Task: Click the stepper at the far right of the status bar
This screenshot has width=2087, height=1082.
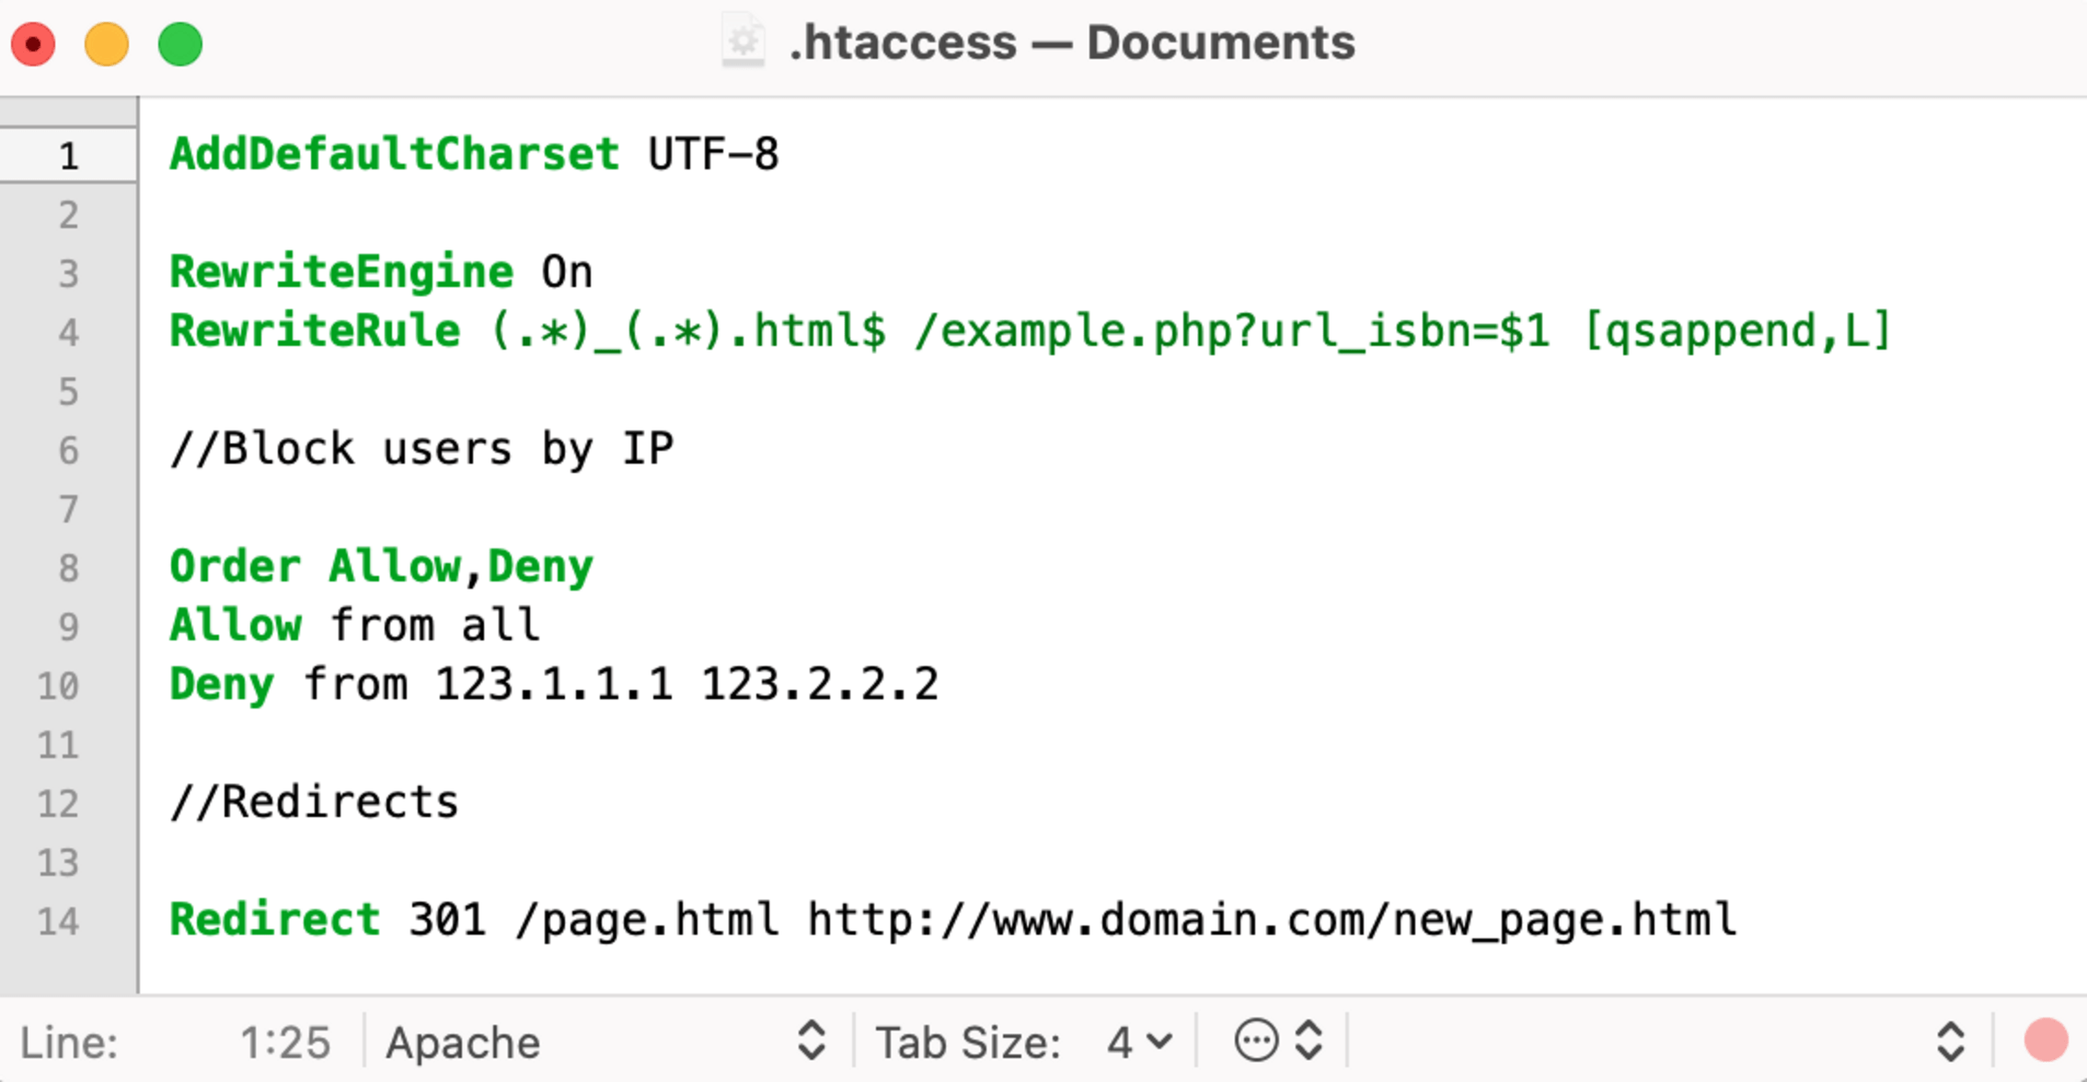Action: [x=1953, y=1042]
